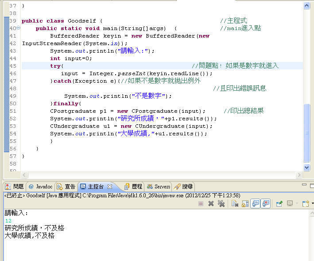Screen dimensions: 314x261
Task: Click console scrollbar up arrow
Action: pos(312,213)
